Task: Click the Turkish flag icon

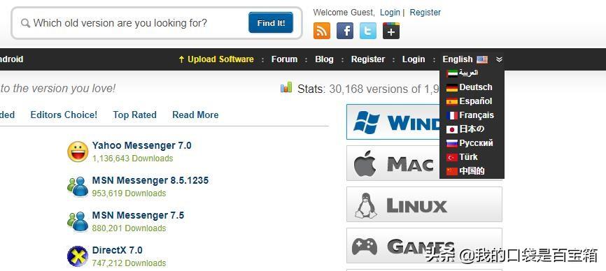Action: point(452,157)
